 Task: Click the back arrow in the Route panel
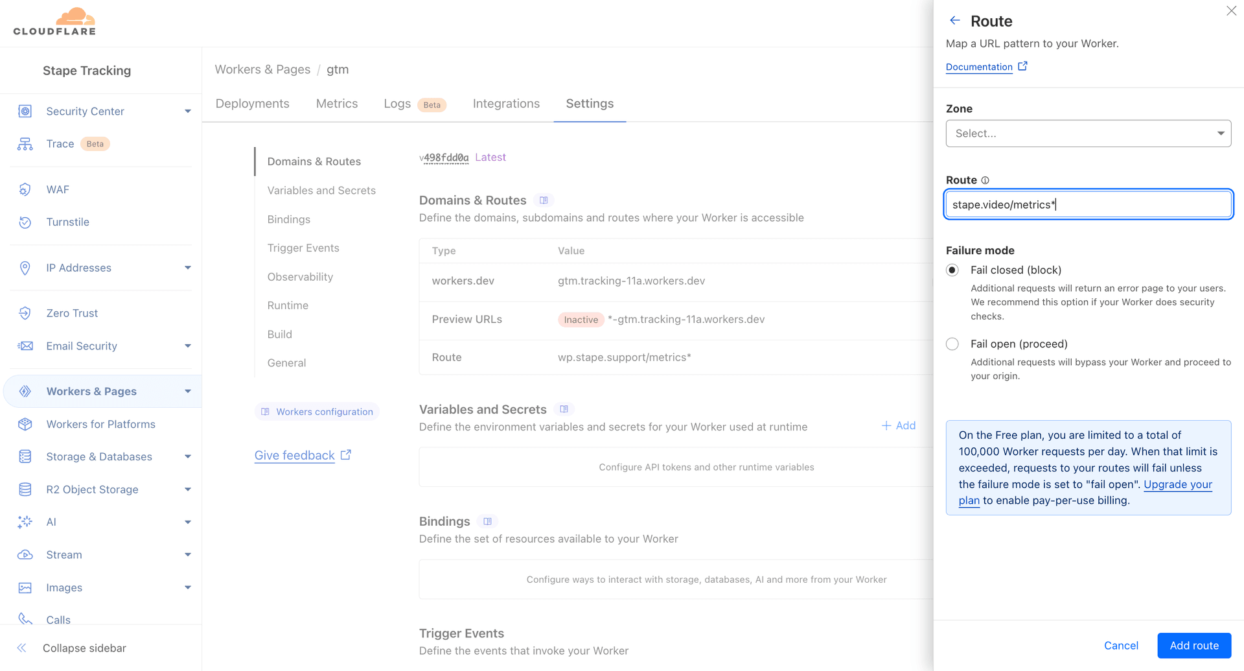[x=954, y=20]
